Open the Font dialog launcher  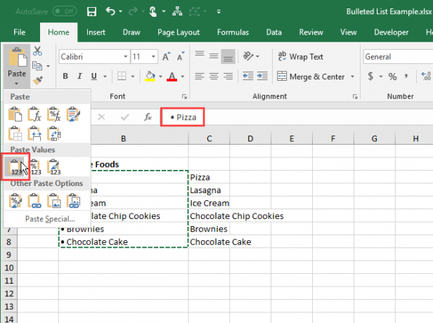click(184, 96)
